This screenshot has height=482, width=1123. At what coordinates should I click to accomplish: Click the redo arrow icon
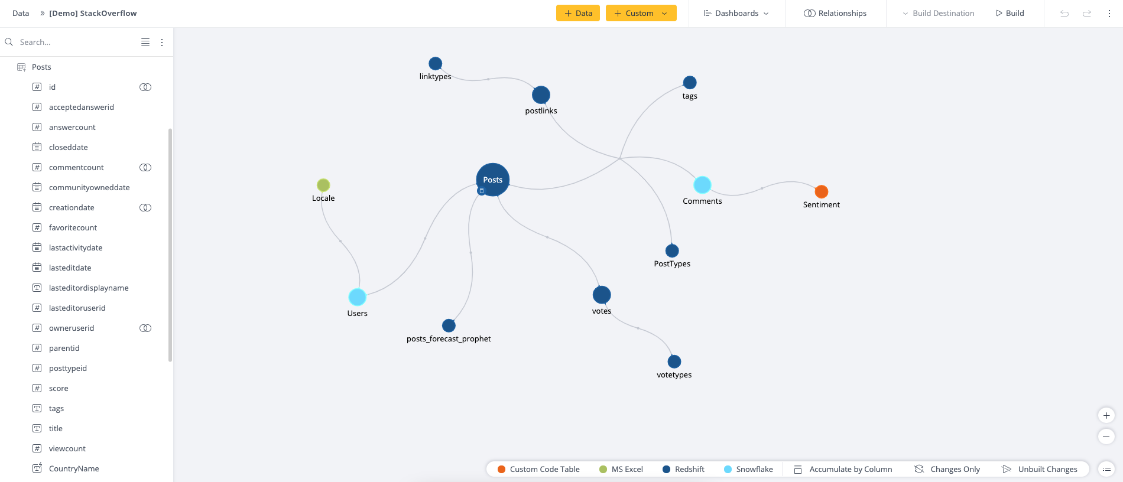coord(1087,13)
